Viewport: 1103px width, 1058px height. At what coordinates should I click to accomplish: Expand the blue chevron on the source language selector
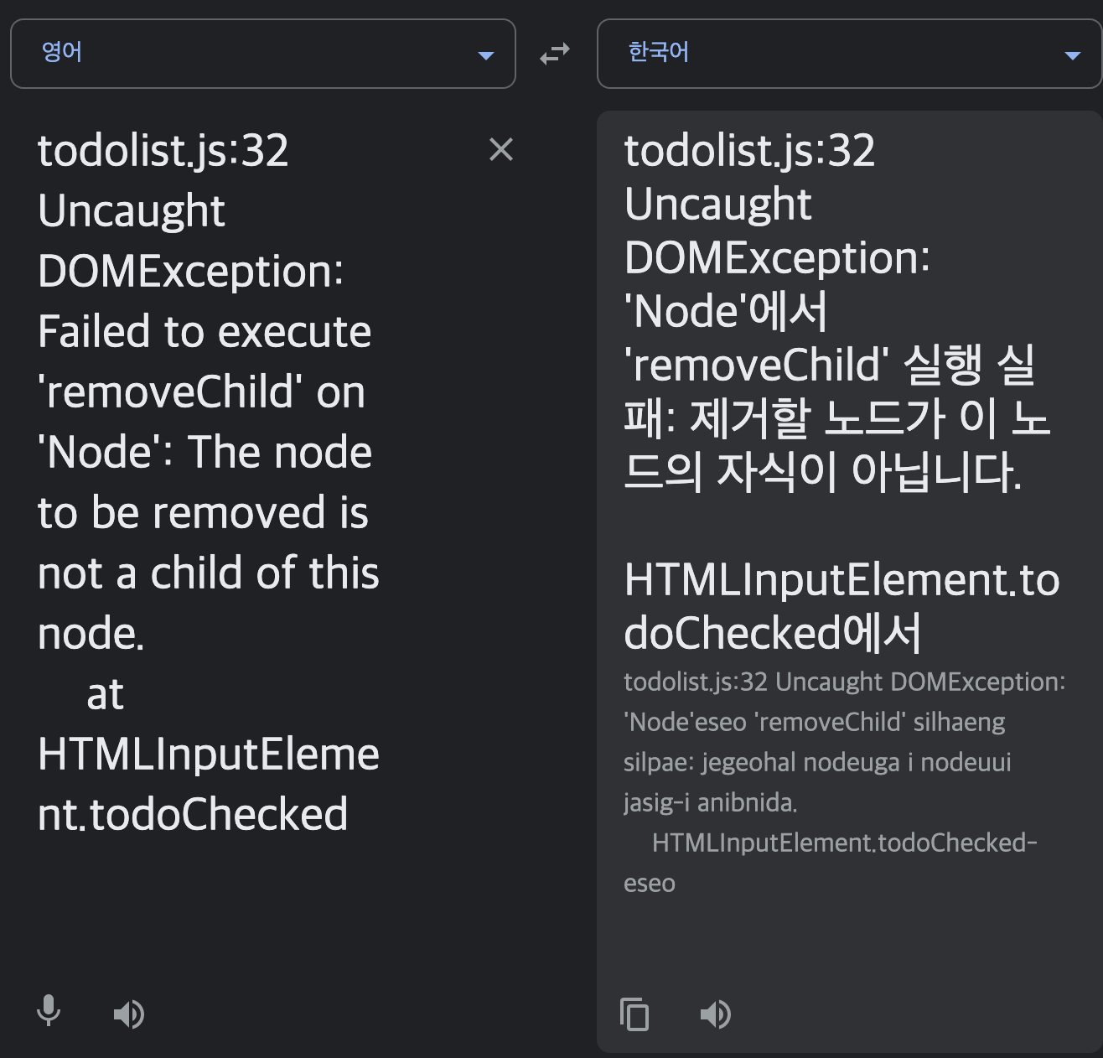click(x=486, y=54)
